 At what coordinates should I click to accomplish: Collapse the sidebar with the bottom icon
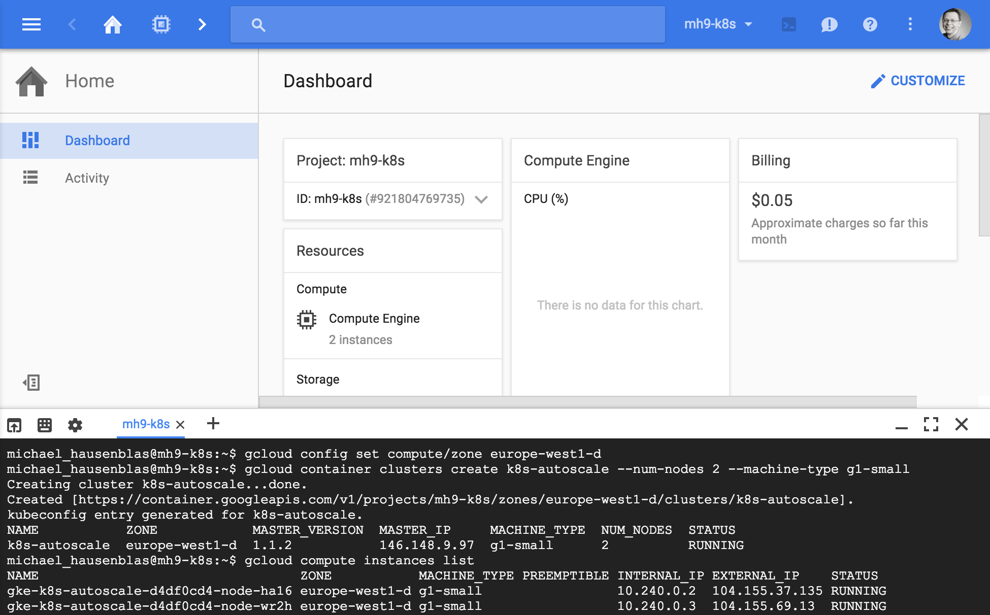pyautogui.click(x=31, y=383)
